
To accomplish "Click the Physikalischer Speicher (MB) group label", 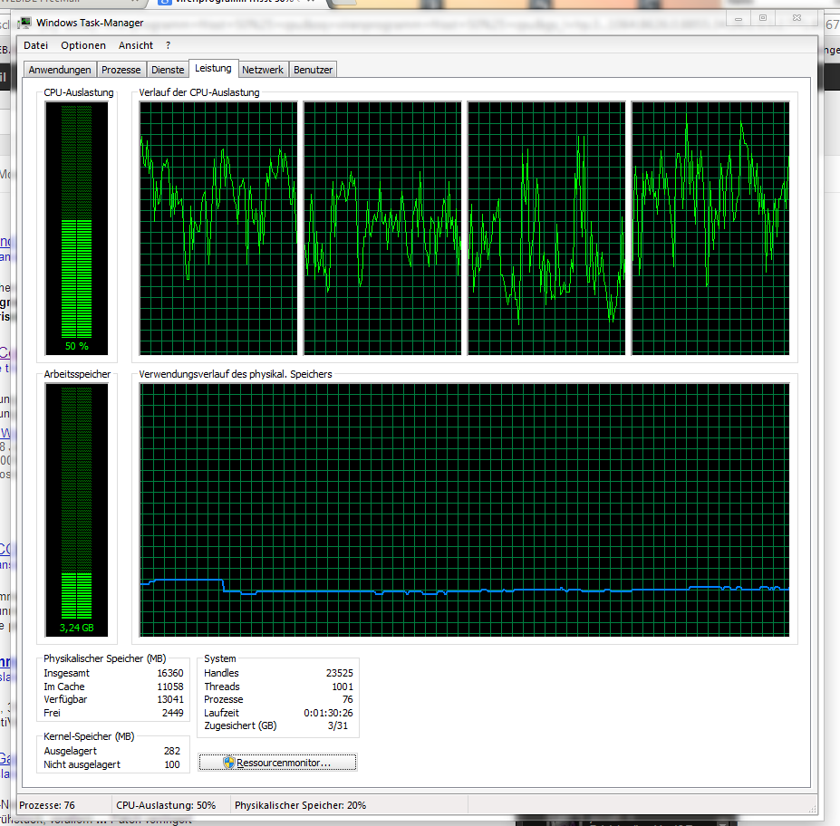I will [105, 658].
